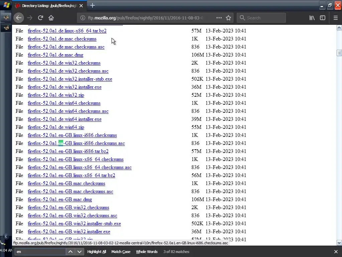This screenshot has width=342, height=257.
Task: Download firefox-52.0a1.de.mac.dmg
Action: coord(55,55)
